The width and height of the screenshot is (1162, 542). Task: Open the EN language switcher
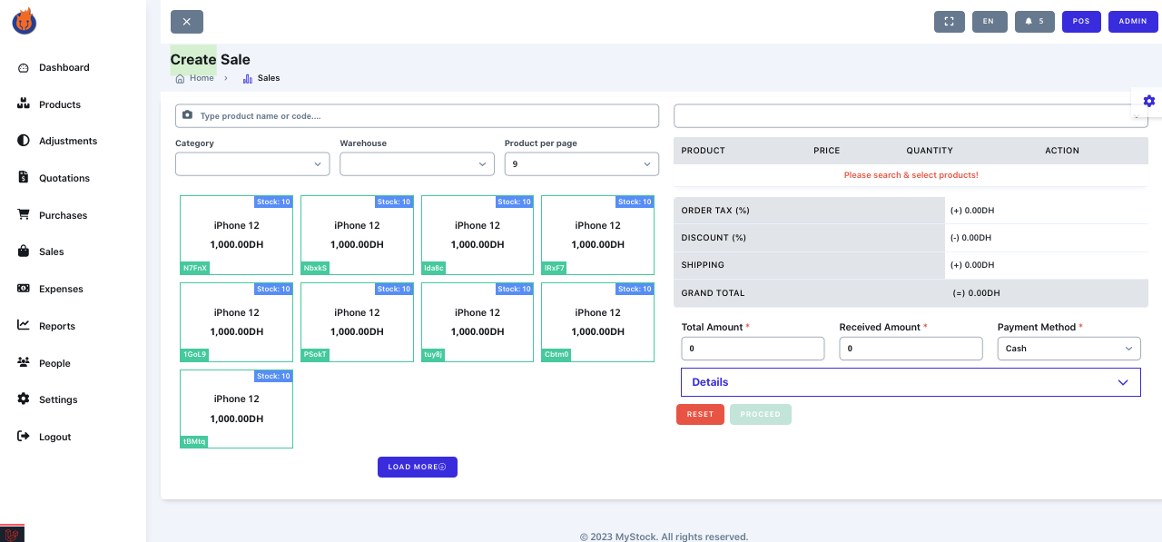click(989, 21)
